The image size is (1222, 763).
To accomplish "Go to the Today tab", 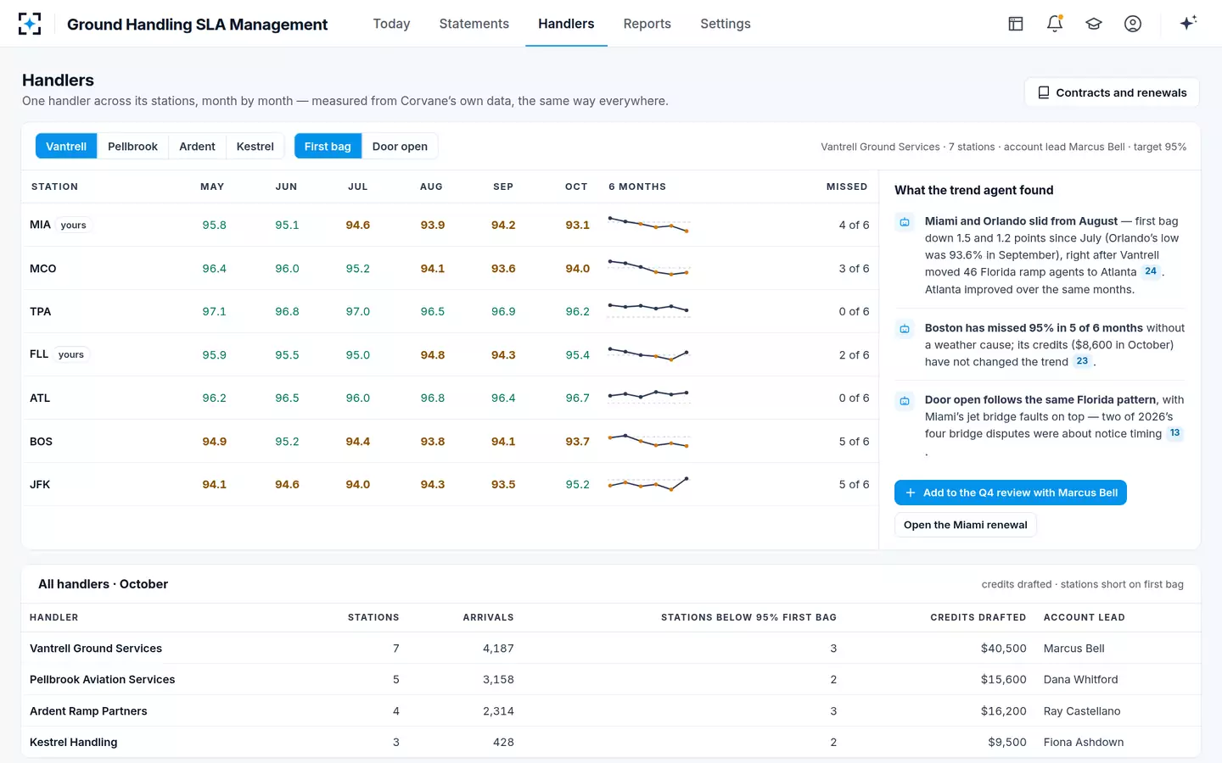I will point(391,24).
